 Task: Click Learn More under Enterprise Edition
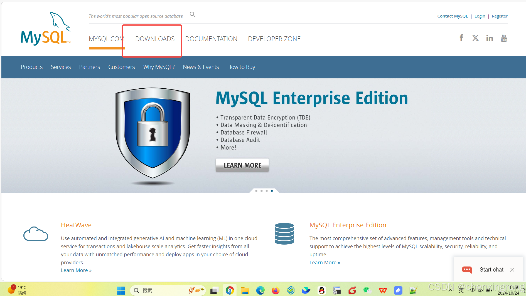coord(325,263)
